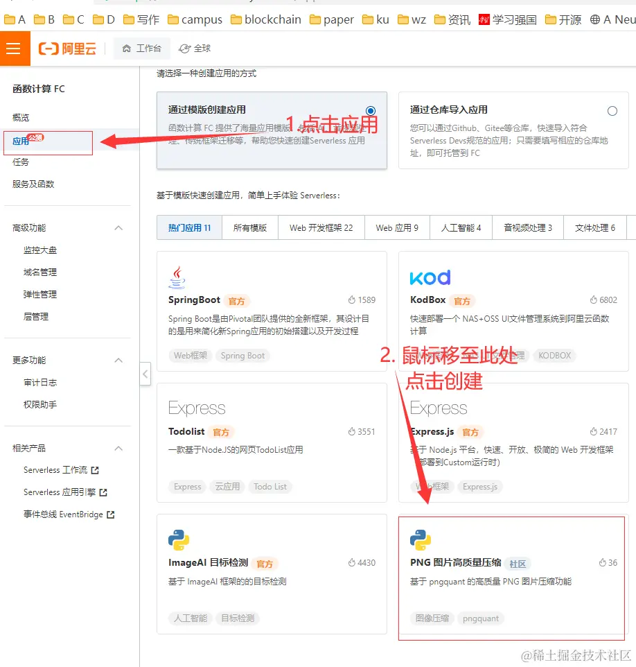Viewport: 636px width, 667px height.
Task: Open the 写作 bookmark folder
Action: (141, 19)
